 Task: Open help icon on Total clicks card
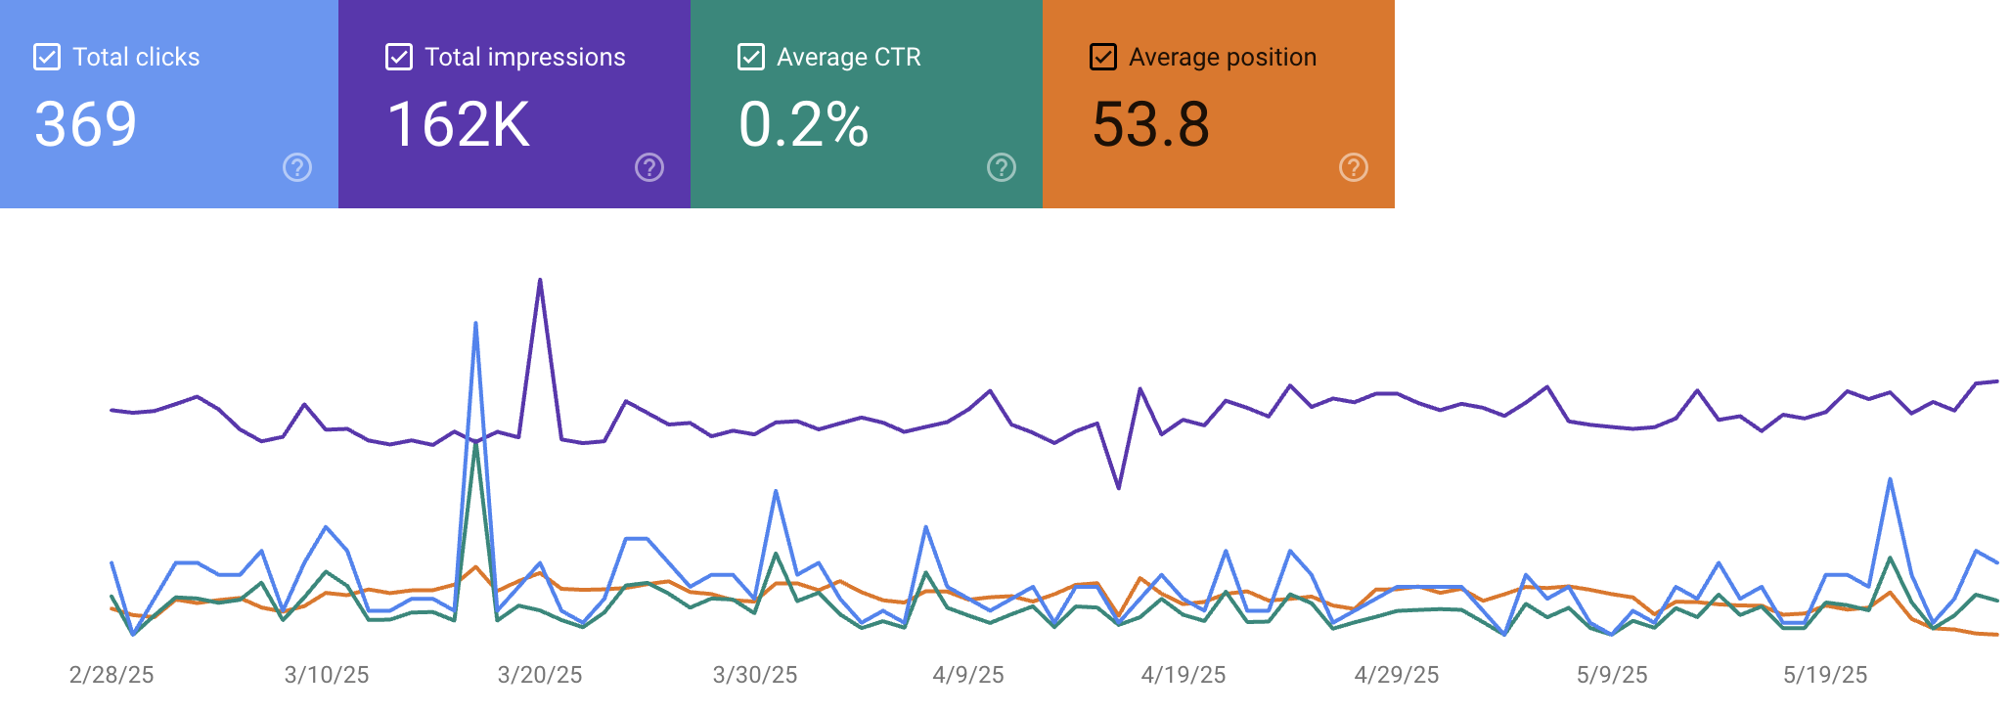[297, 167]
